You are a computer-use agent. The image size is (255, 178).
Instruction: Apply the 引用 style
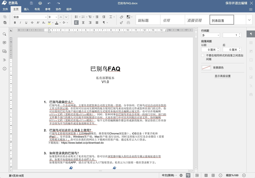coord(172,20)
